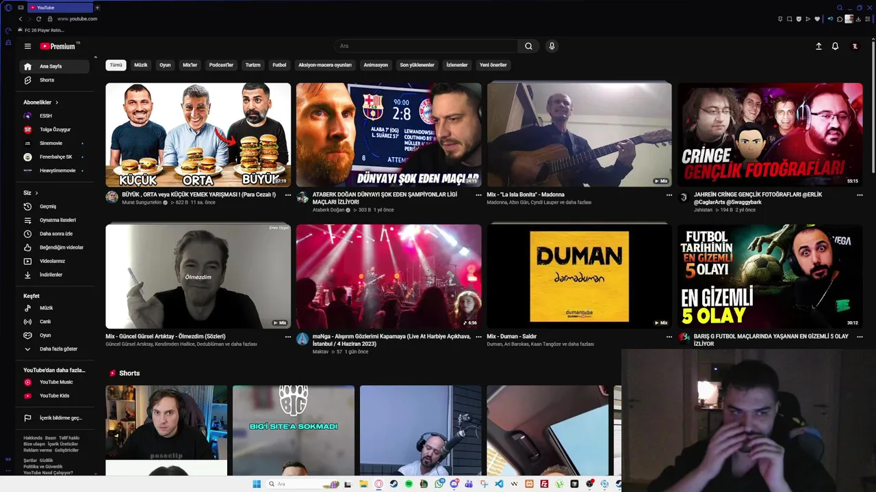Open more options for Murat Sungurtekin video
Viewport: 876px width, 492px height.
[x=287, y=195]
